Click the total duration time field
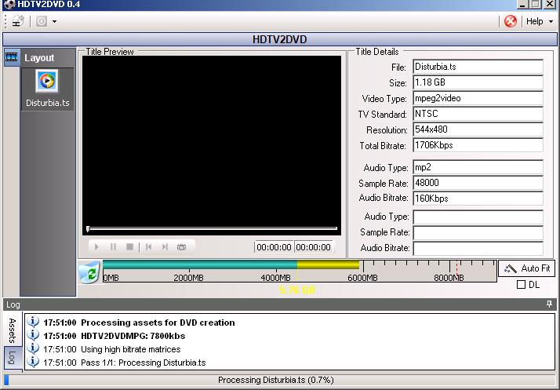The image size is (560, 390). click(313, 247)
